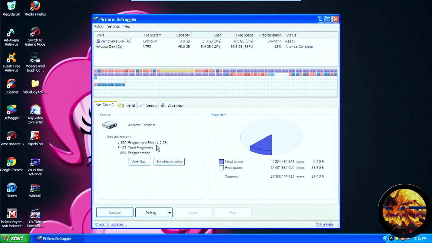Viewport: 432px width, 243px height.
Task: Click the Removable Disk (A:) drive icon
Action: coord(98,41)
